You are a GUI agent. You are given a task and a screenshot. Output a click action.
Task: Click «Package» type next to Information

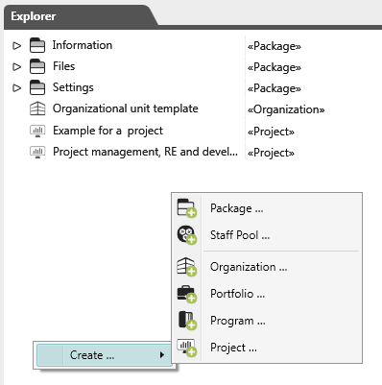coord(275,46)
